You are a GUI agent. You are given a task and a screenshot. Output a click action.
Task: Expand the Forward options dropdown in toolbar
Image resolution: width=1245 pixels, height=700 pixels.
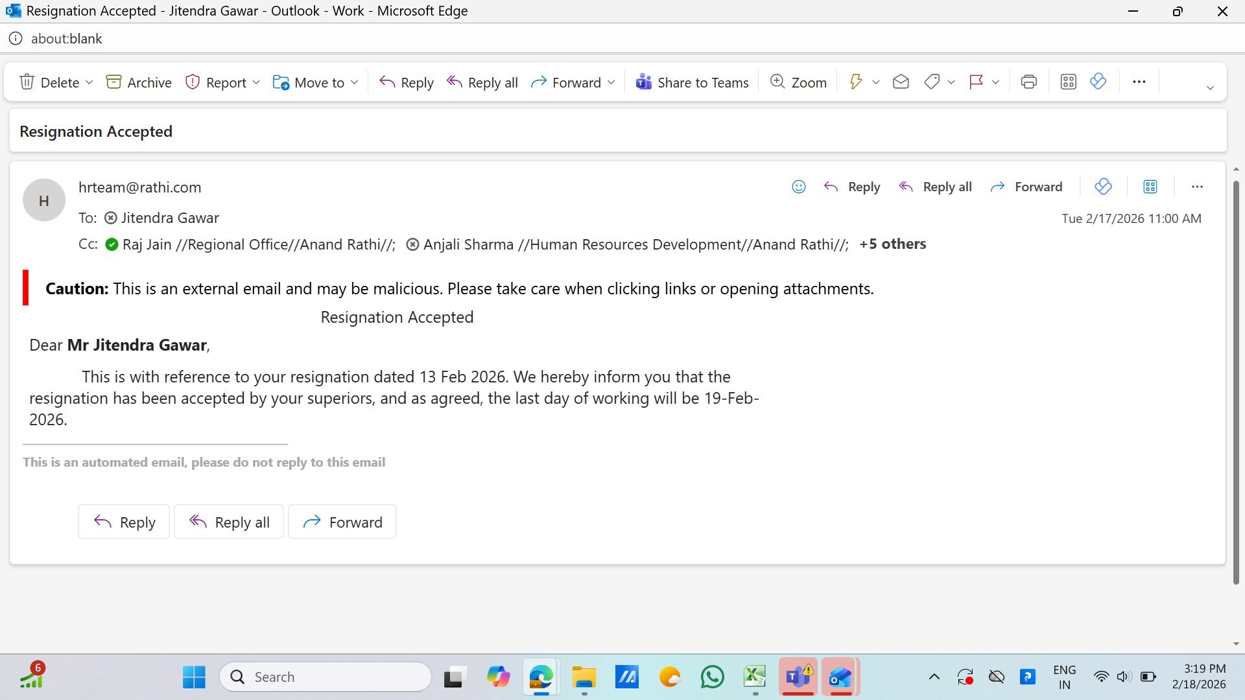pyautogui.click(x=611, y=82)
